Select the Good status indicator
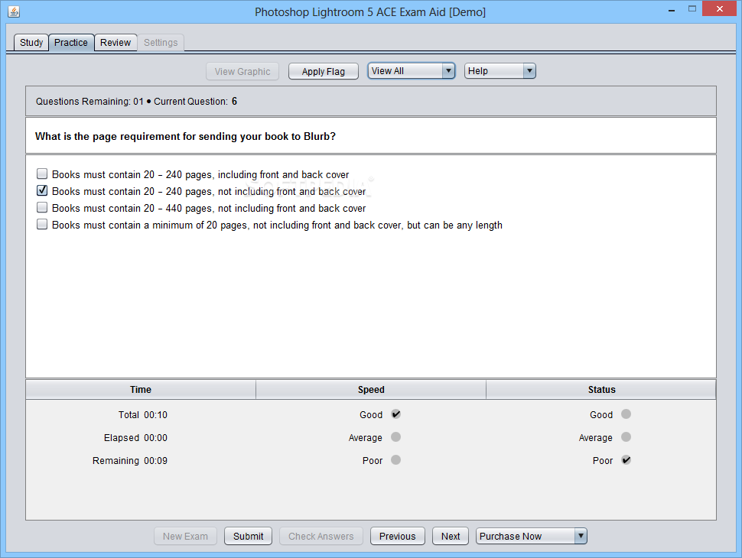 626,414
